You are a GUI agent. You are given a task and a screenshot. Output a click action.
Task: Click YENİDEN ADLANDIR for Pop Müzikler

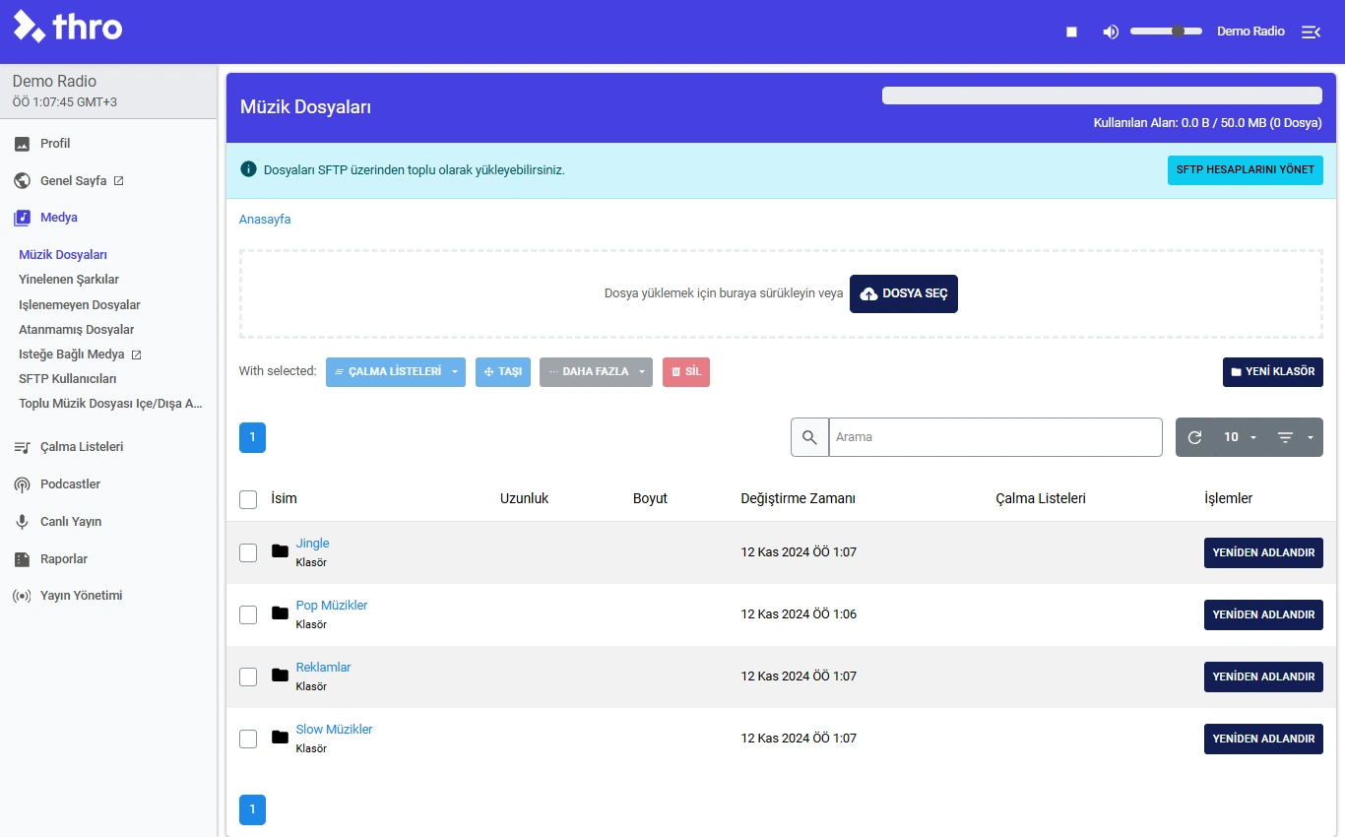(x=1263, y=614)
